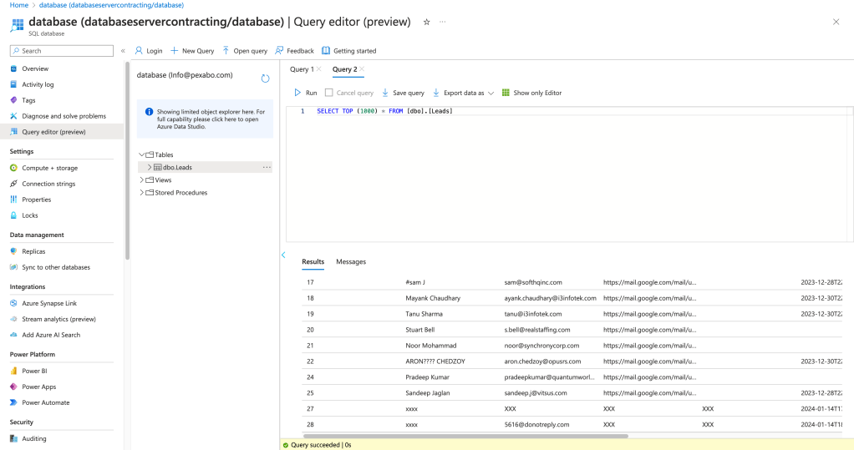Click in the sidebar Search field
The width and height of the screenshot is (854, 450).
(x=62, y=51)
